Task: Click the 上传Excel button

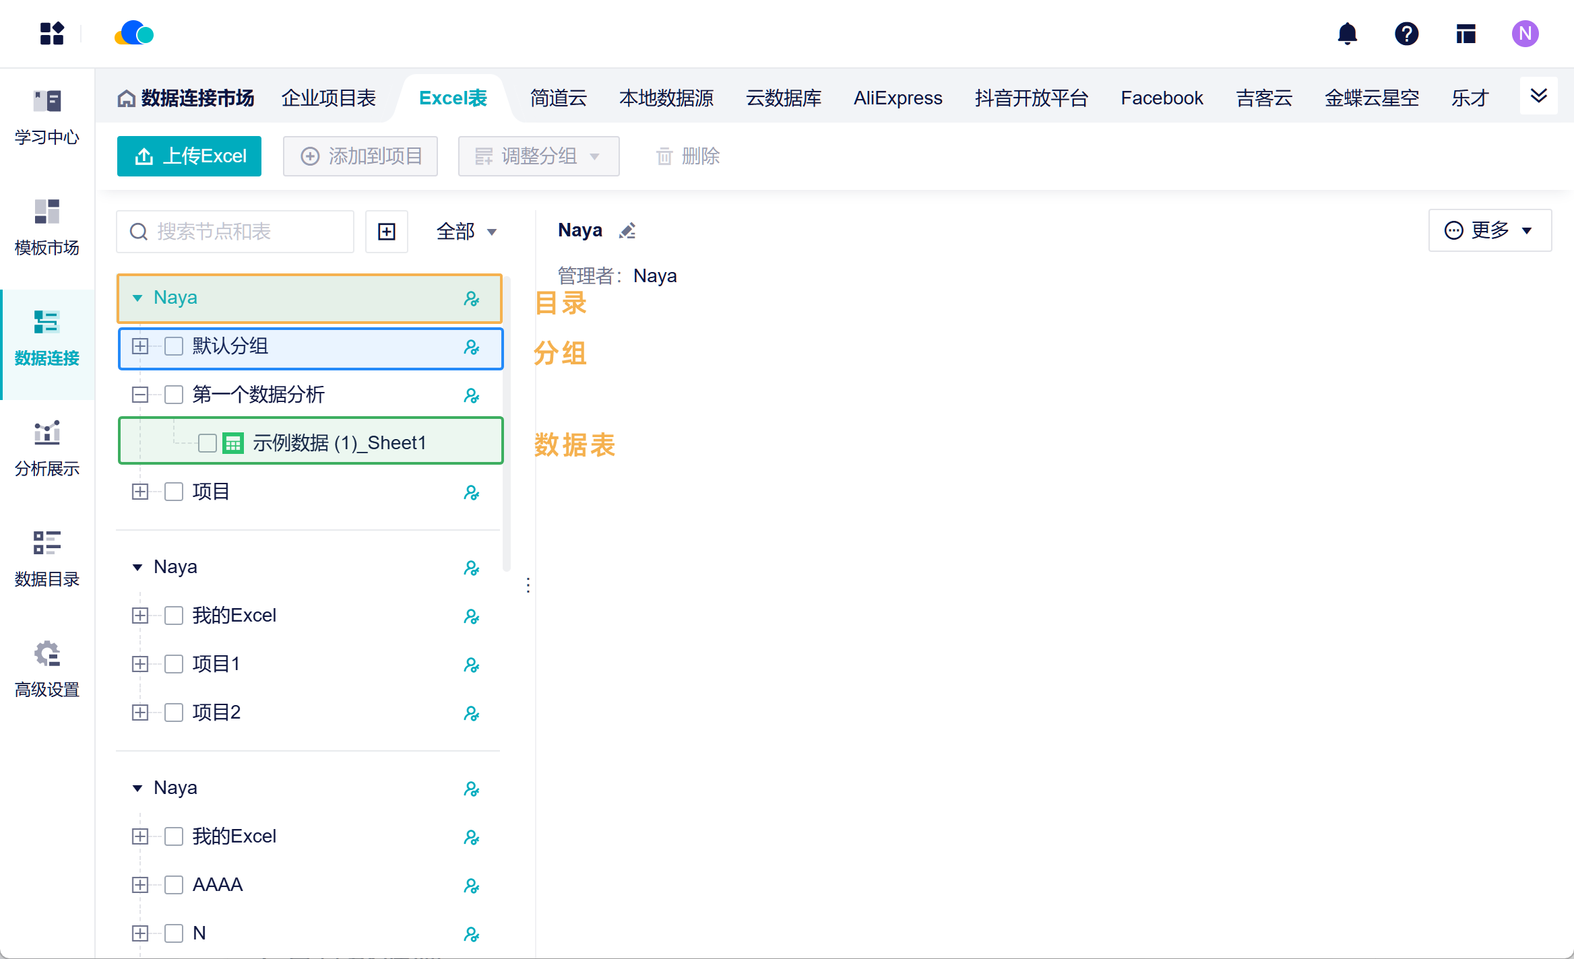Action: [x=189, y=156]
